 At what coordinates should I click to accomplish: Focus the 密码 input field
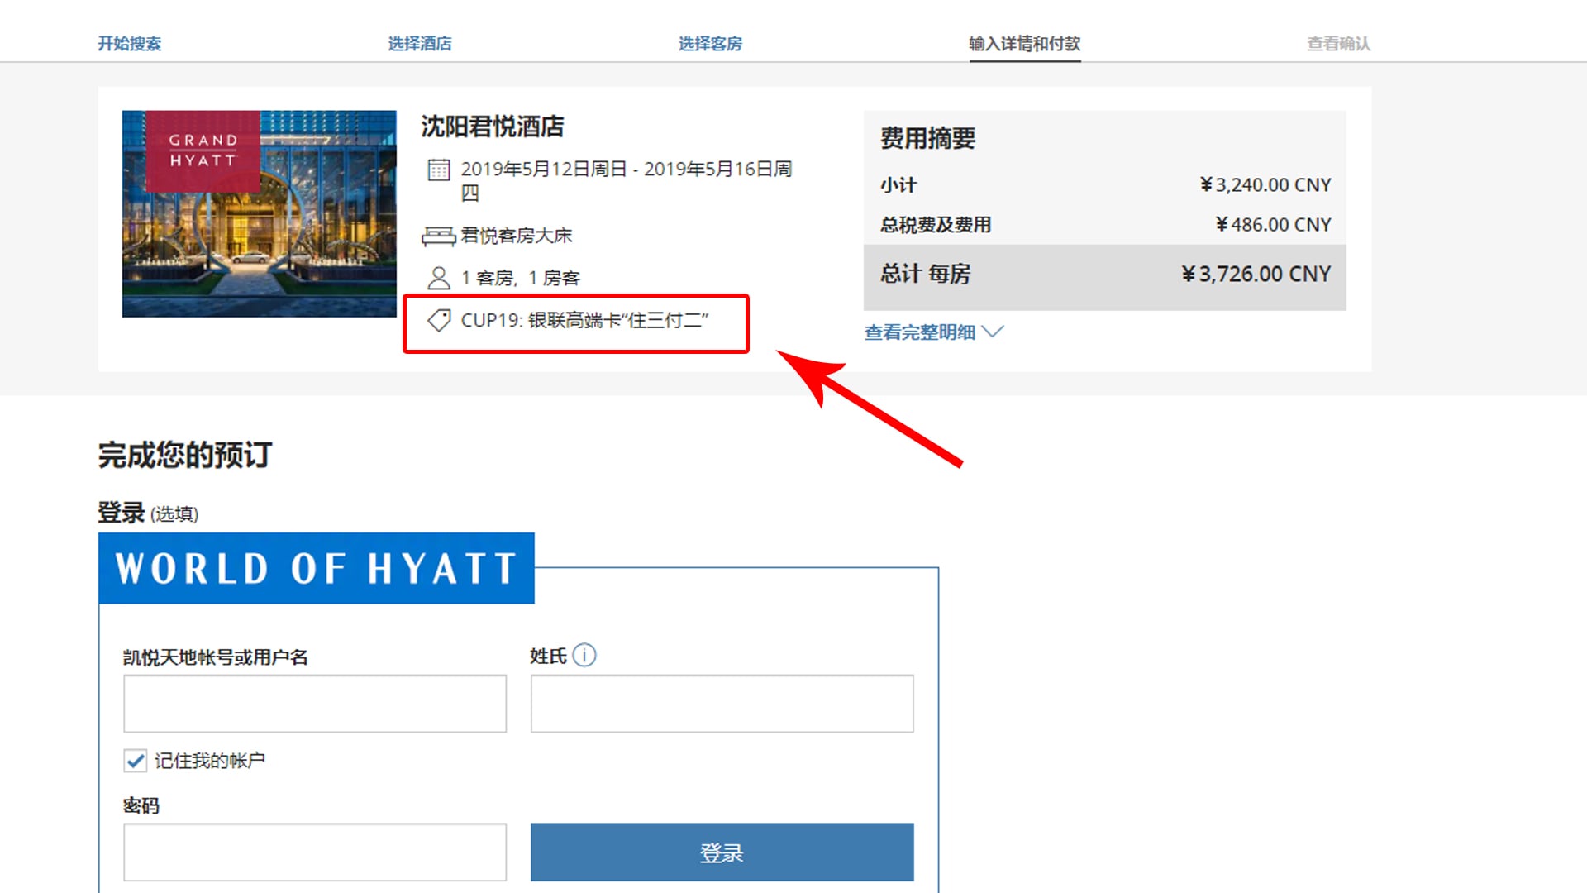315,852
